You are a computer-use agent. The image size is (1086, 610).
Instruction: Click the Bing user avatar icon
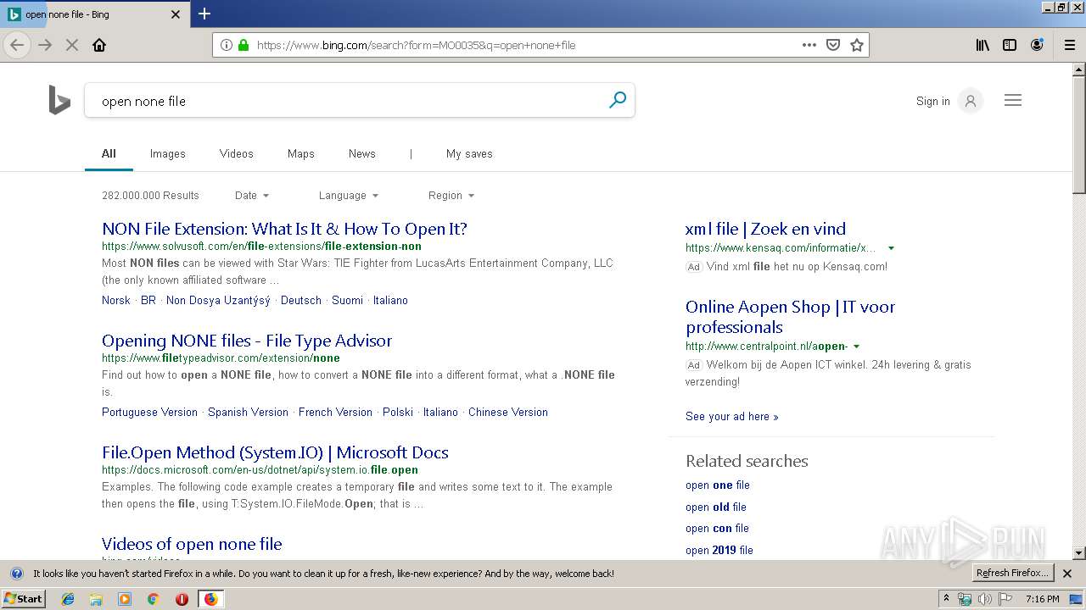coord(971,101)
